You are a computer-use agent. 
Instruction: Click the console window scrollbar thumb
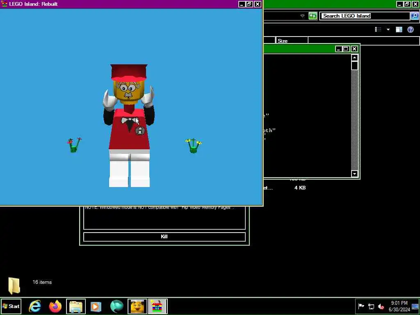coord(354,66)
